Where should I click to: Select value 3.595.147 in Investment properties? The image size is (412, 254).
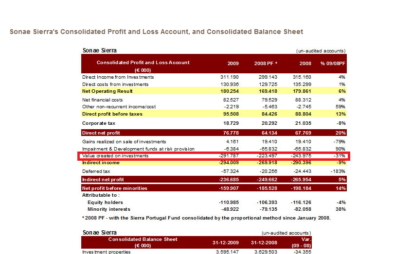(227, 252)
